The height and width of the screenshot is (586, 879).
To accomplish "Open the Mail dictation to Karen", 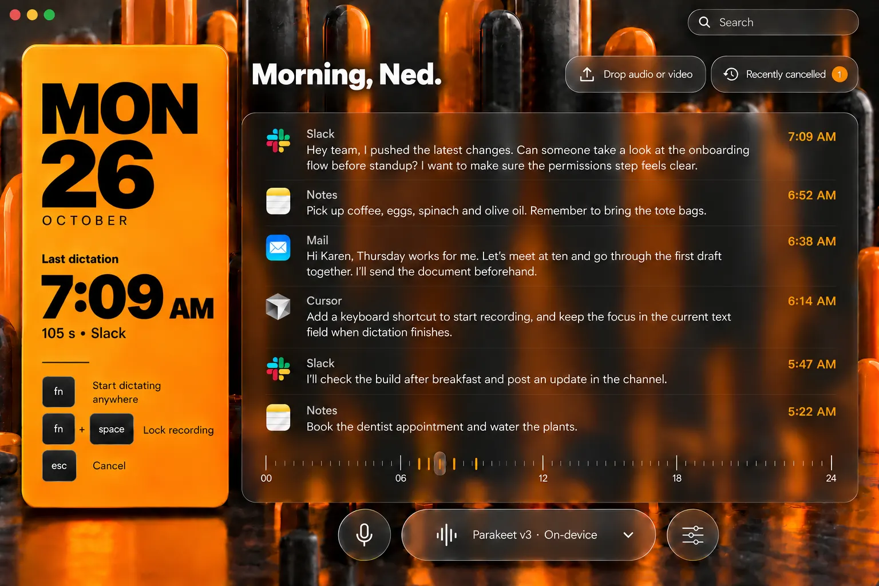I will click(x=551, y=256).
